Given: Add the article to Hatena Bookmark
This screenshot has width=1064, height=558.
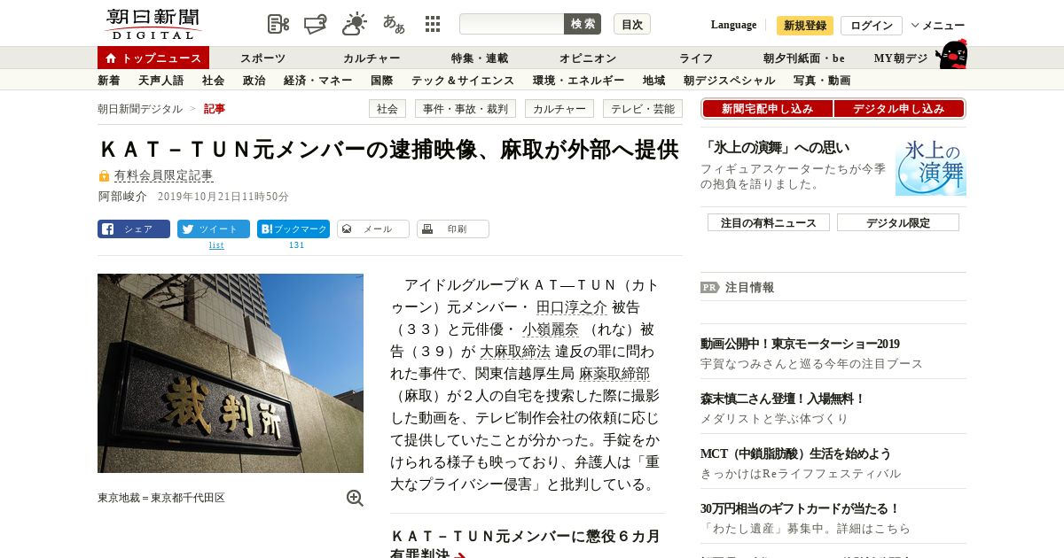Looking at the screenshot, I should pos(293,229).
